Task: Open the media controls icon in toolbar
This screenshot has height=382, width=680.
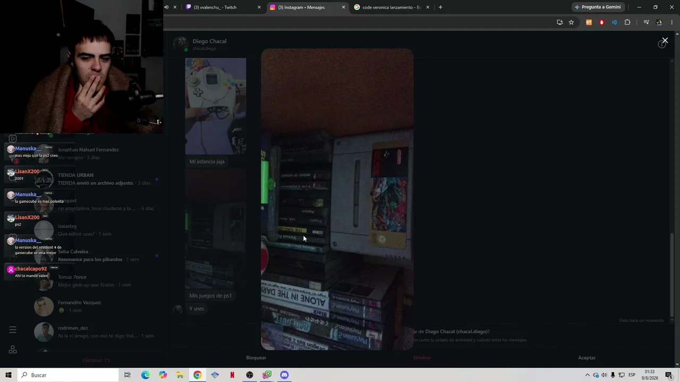Action: point(646,22)
